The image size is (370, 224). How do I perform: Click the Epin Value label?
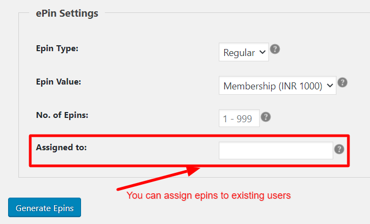58,82
